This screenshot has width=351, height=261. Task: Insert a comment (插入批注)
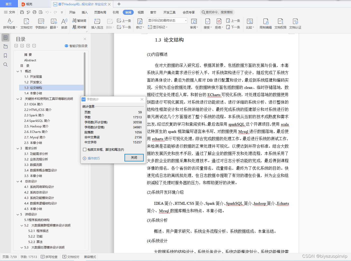pos(97,24)
